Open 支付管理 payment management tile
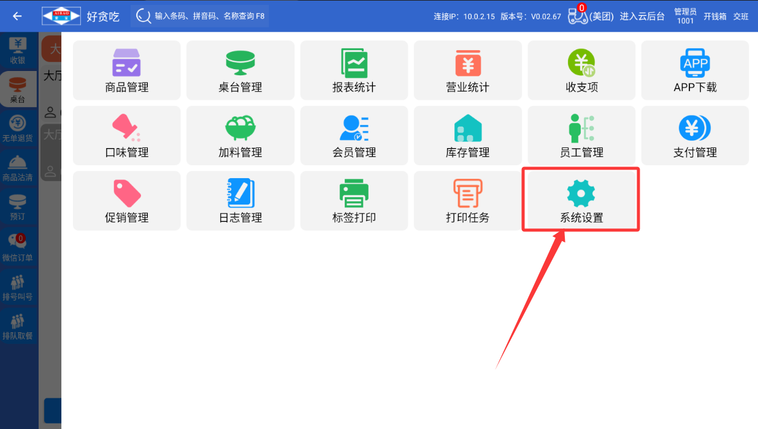Image resolution: width=758 pixels, height=429 pixels. (695, 135)
